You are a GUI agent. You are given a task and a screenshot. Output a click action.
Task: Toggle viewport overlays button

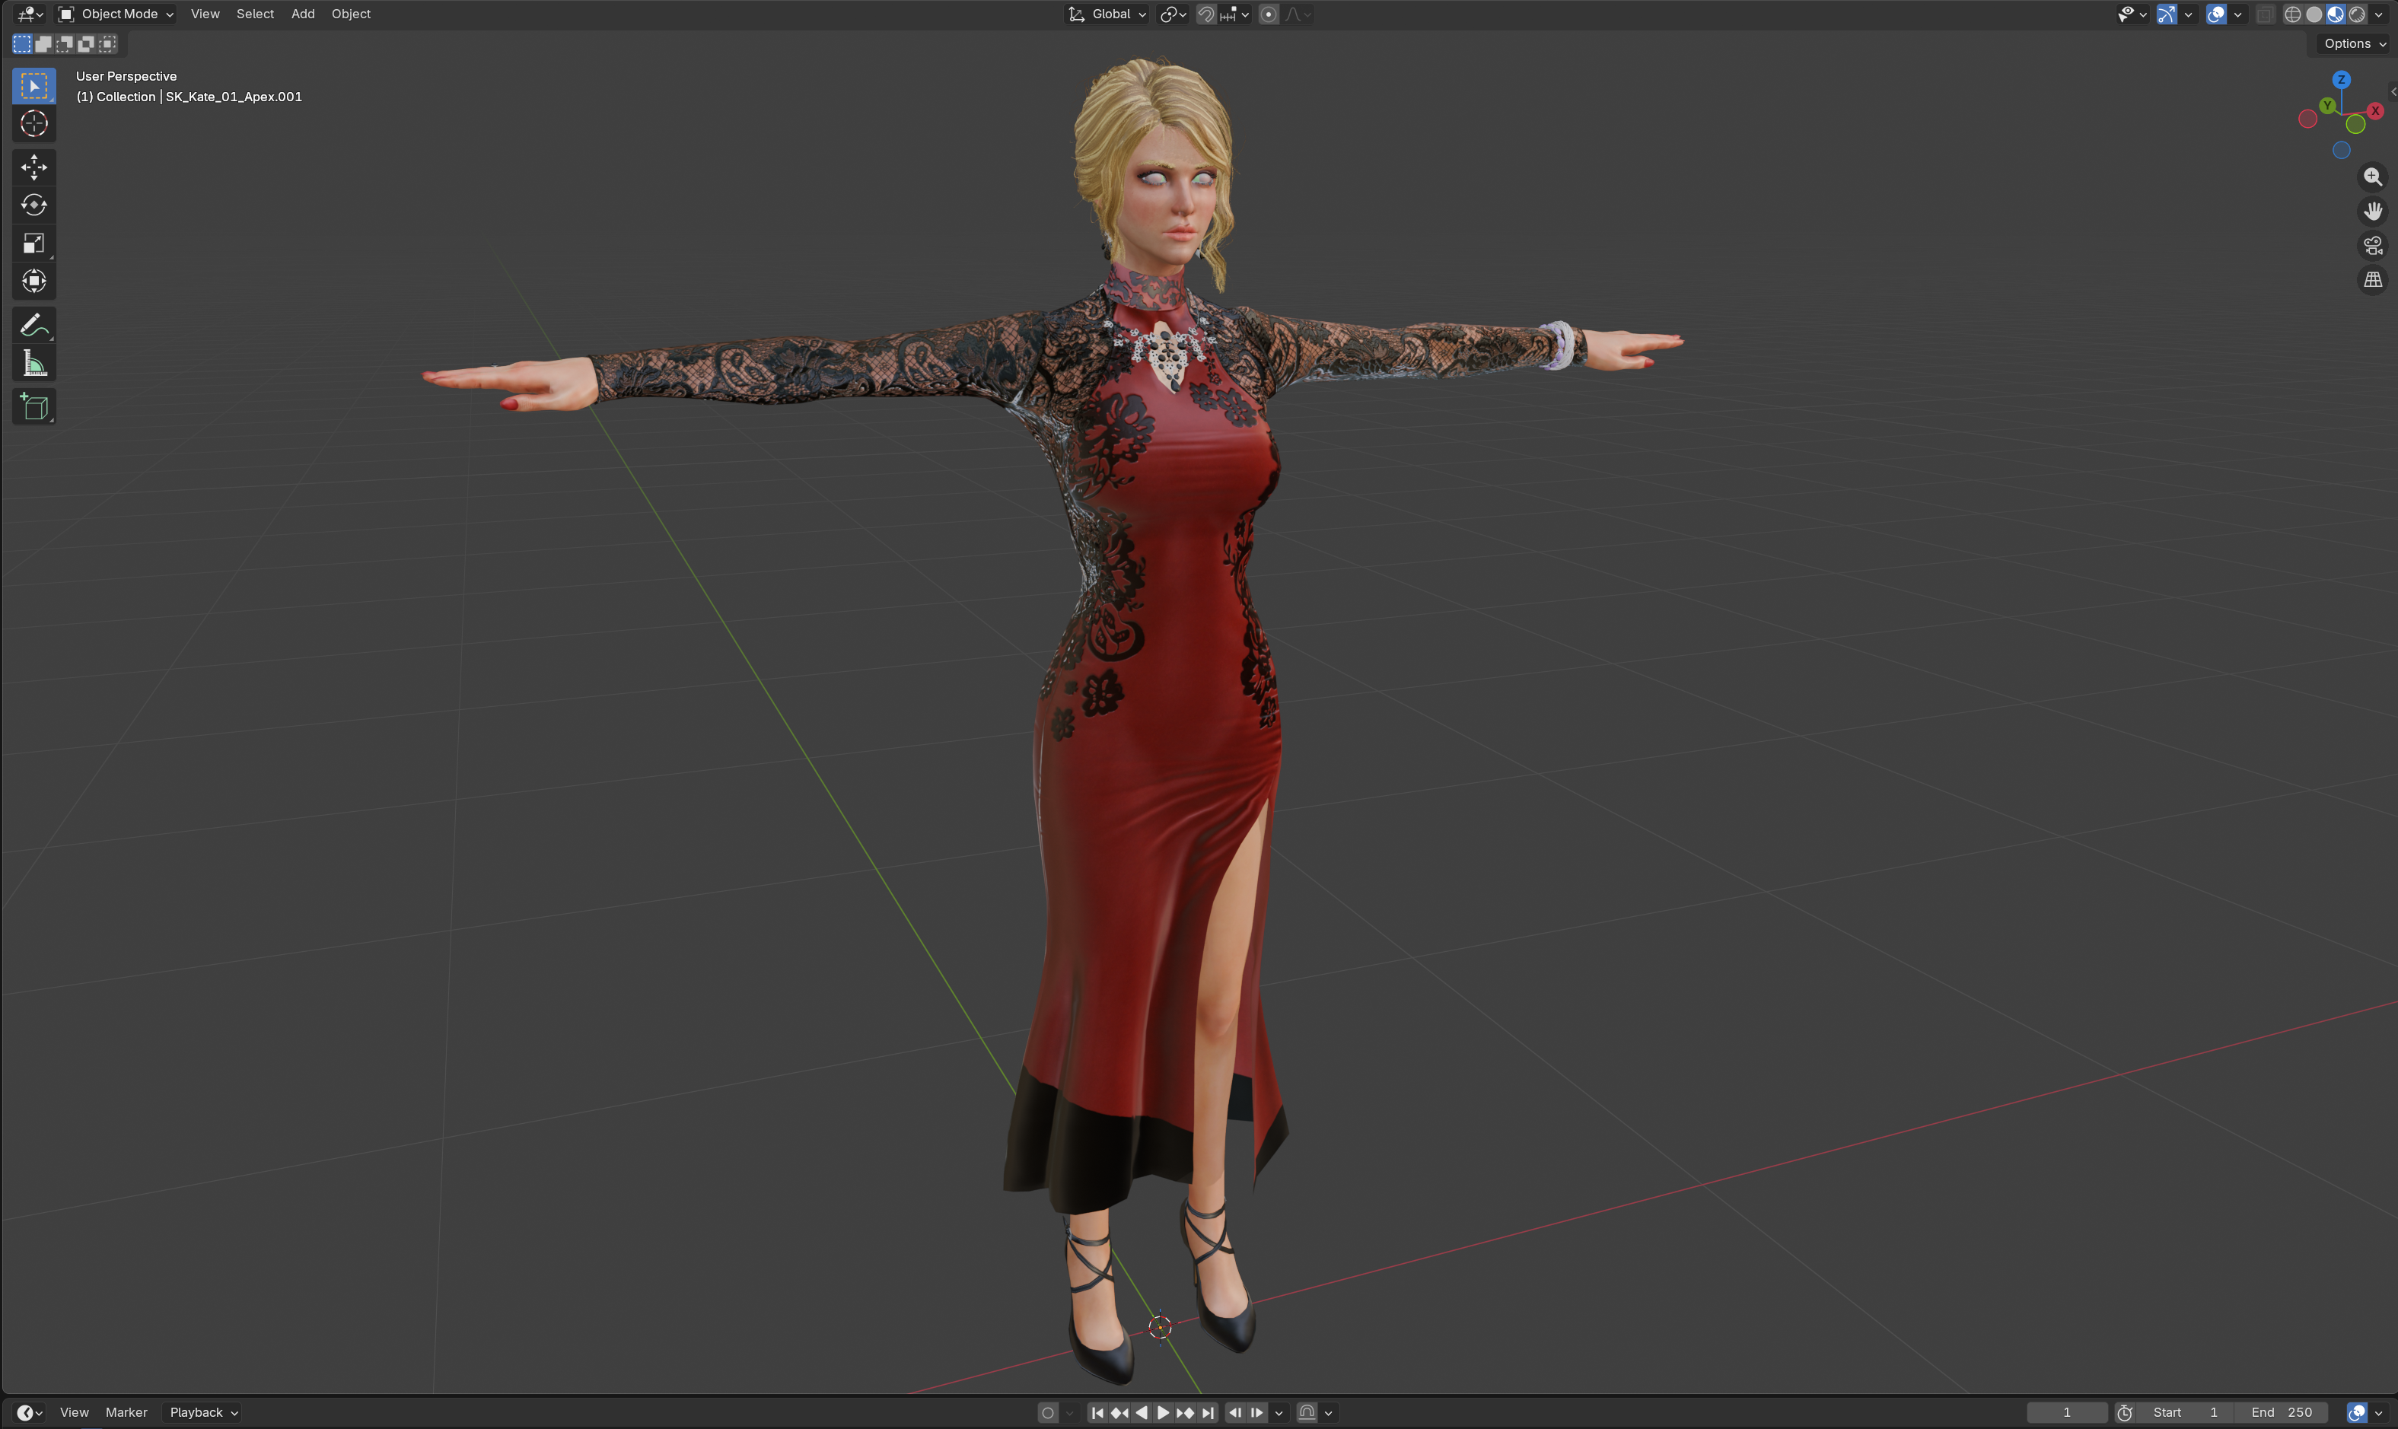[2216, 14]
